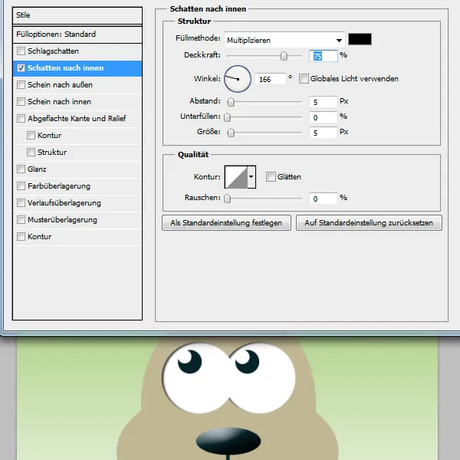Click the black shadow color swatch

pos(360,39)
